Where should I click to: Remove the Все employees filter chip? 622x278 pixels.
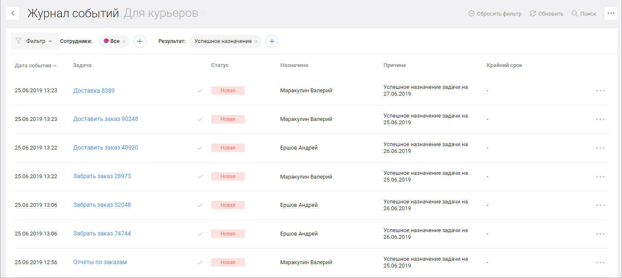tap(124, 42)
